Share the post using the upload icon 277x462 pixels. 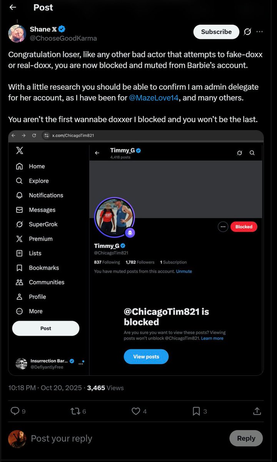[257, 411]
